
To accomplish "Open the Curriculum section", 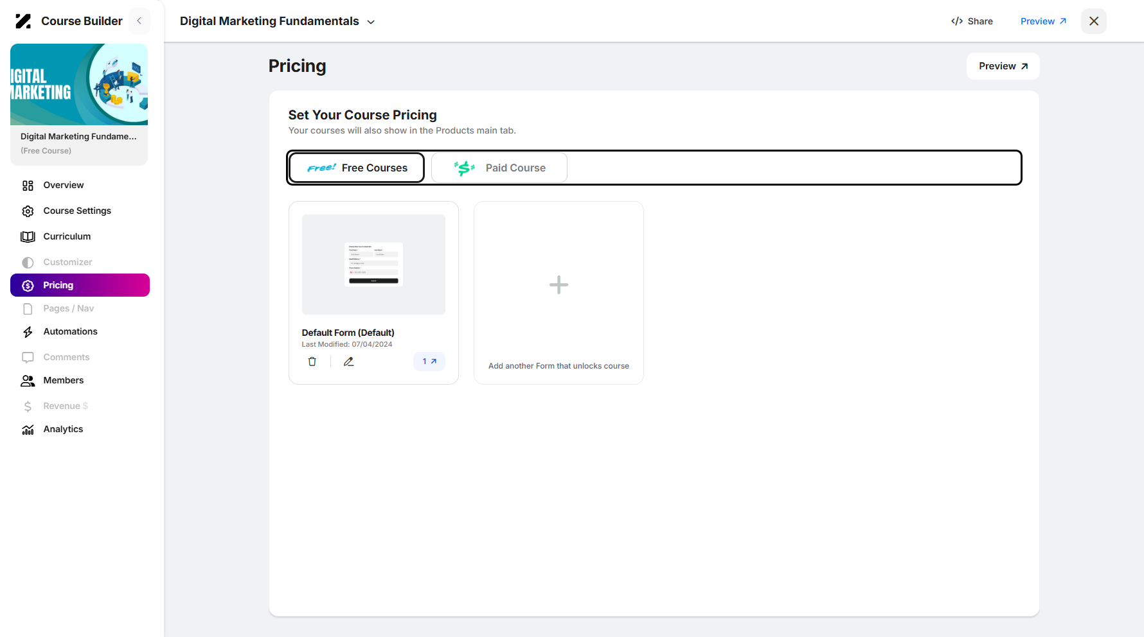I will tap(80, 236).
